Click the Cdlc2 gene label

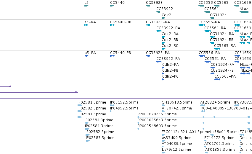coord(166,15)
